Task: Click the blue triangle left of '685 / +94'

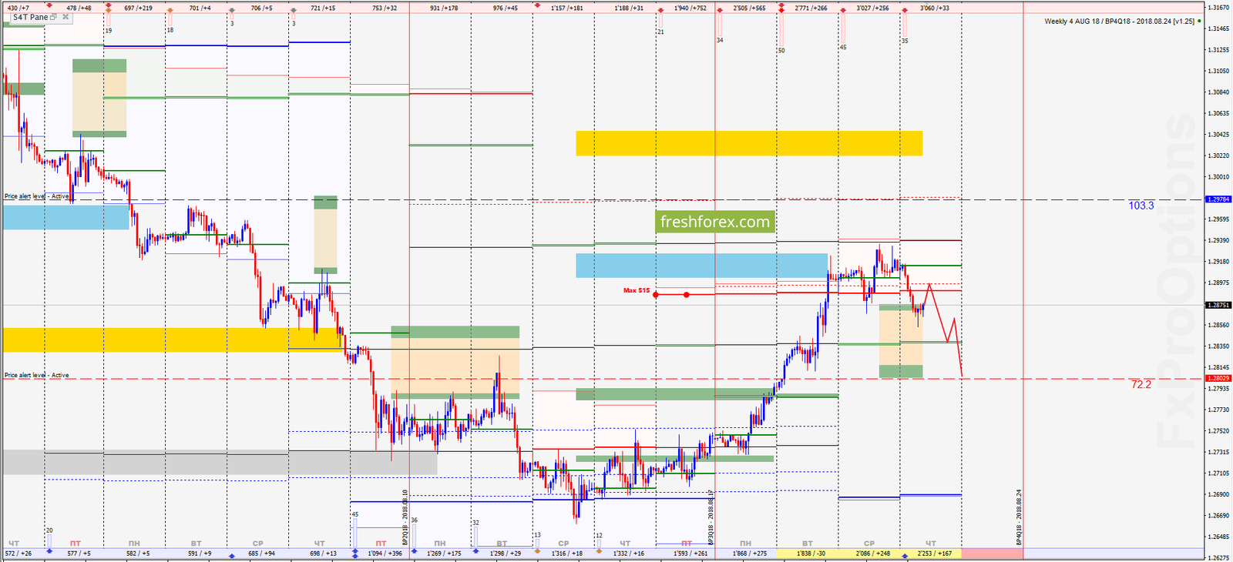Action: pos(232,554)
